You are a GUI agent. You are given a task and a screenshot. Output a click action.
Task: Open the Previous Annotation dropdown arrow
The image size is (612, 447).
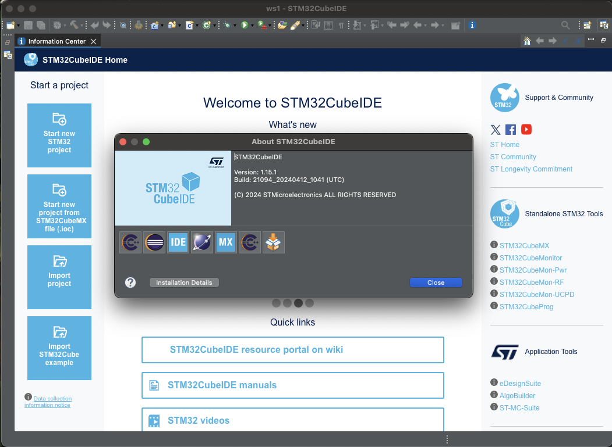[x=382, y=26]
